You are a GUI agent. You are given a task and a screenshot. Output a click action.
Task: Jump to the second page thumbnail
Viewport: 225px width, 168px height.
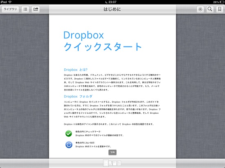[110, 163]
